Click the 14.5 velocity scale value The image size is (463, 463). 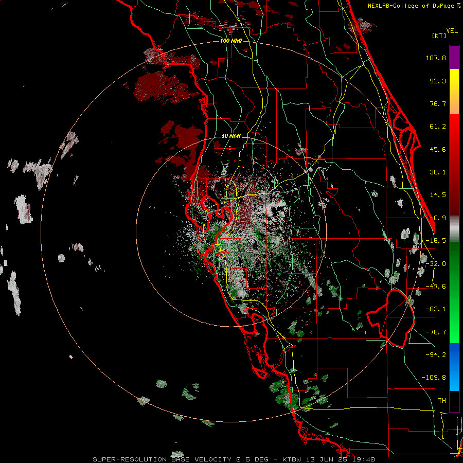pyautogui.click(x=438, y=195)
